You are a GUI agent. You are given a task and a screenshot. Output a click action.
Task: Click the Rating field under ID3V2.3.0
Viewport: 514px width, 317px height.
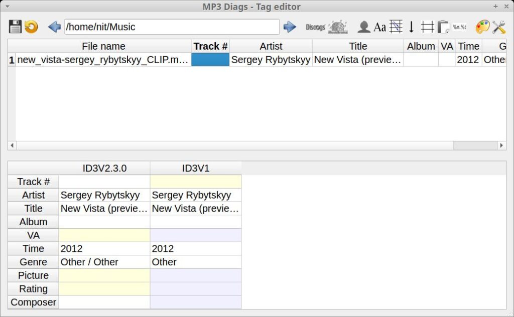(x=104, y=288)
